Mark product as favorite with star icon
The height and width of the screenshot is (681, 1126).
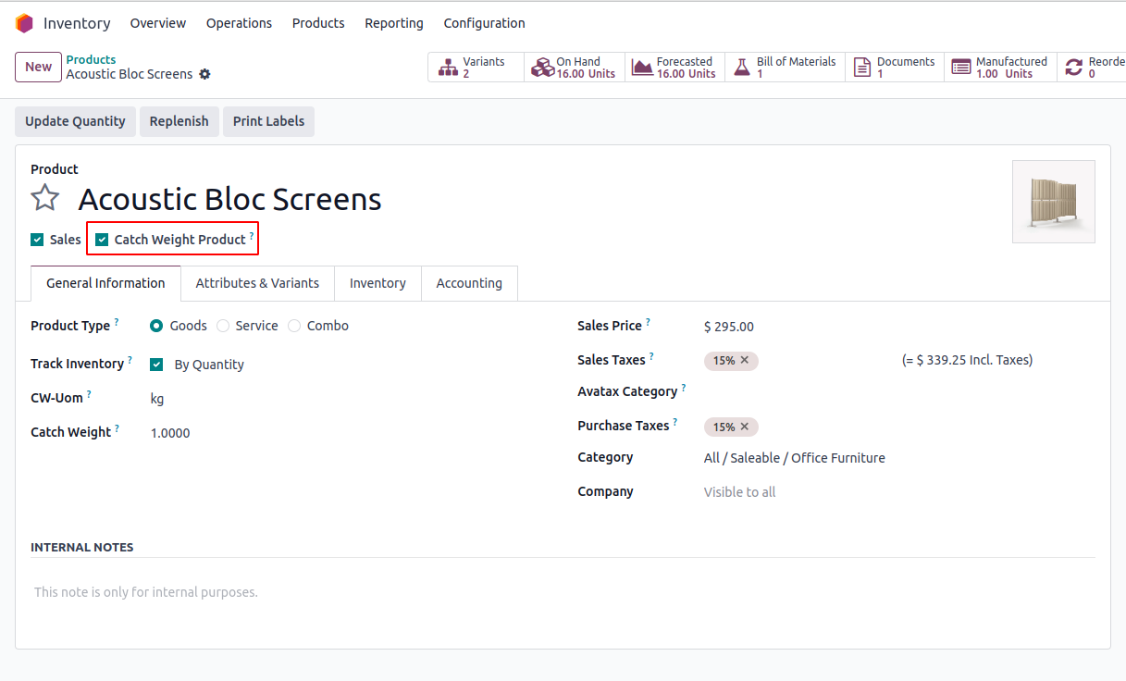point(45,198)
